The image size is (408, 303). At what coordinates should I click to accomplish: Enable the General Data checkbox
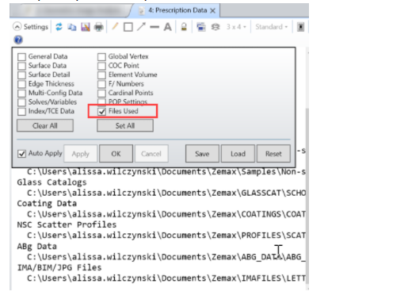click(21, 56)
